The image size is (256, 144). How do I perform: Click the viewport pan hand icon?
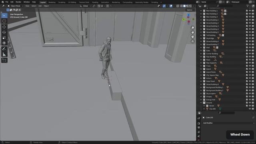pos(193,32)
